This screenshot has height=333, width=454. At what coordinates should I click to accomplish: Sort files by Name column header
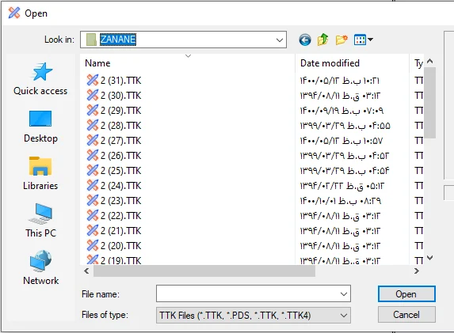(x=97, y=63)
